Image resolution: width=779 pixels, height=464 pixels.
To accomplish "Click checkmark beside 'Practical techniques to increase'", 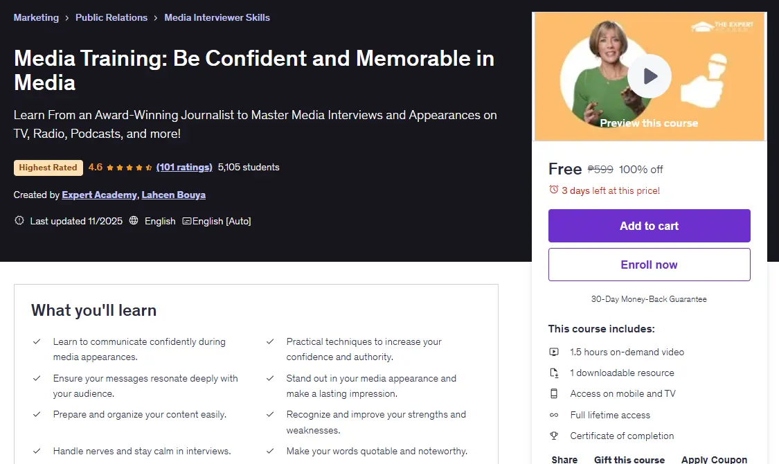I will pyautogui.click(x=270, y=342).
